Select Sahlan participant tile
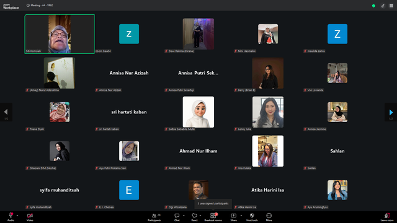This screenshot has height=223, width=397. coord(337,151)
